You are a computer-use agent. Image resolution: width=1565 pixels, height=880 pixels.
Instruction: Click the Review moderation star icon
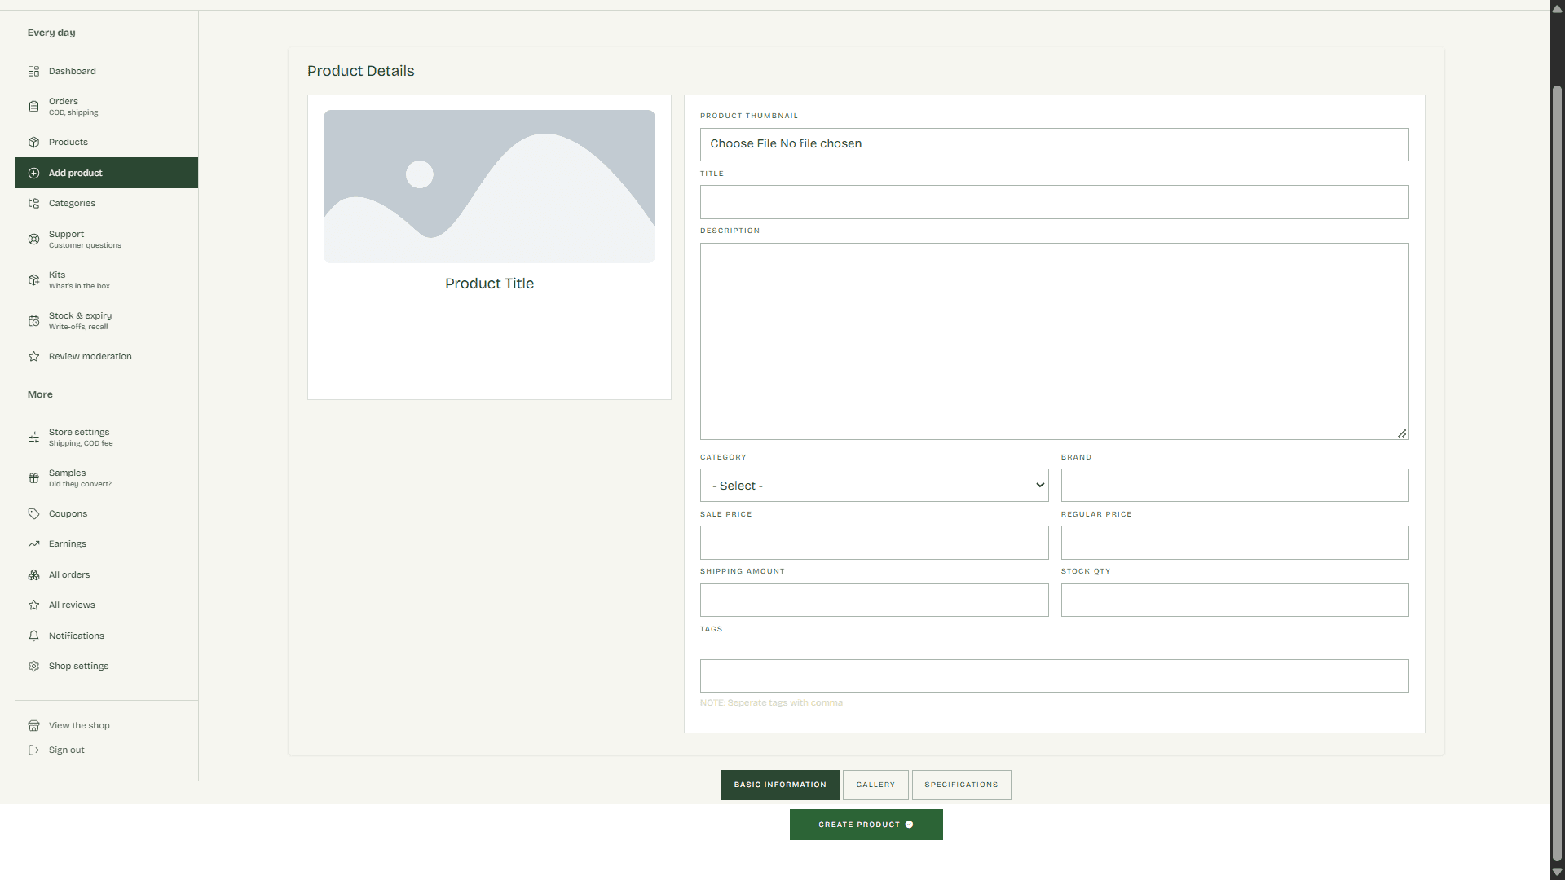coord(33,357)
